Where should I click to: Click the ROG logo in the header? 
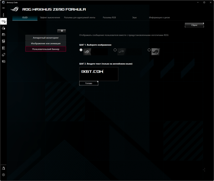coord(15,9)
